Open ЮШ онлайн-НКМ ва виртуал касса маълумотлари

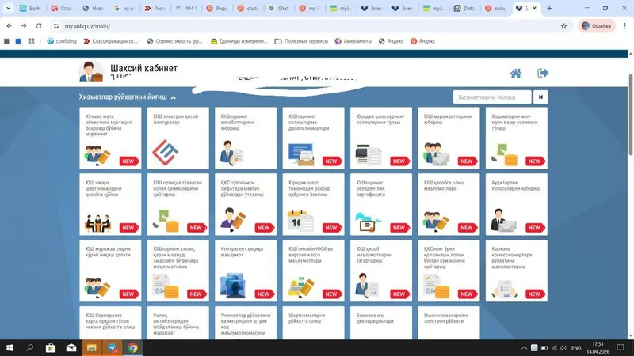[x=313, y=271]
